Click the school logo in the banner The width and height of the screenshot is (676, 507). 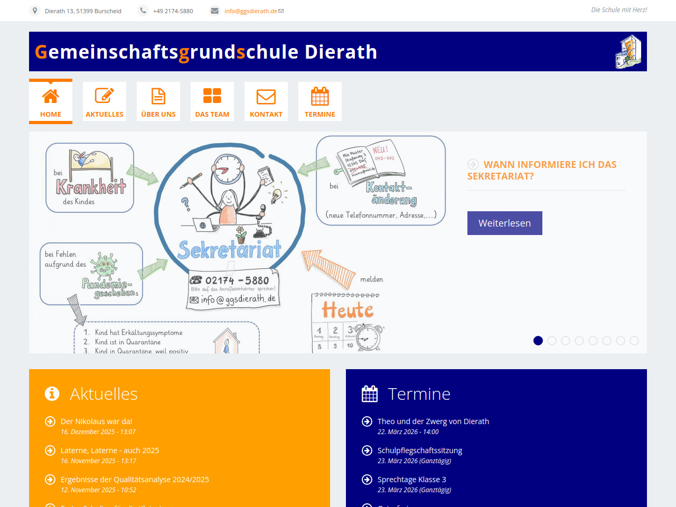(x=628, y=52)
